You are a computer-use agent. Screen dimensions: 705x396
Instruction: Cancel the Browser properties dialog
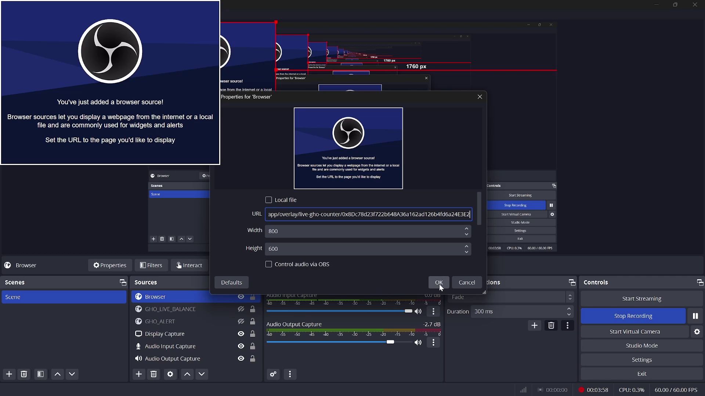(x=467, y=282)
